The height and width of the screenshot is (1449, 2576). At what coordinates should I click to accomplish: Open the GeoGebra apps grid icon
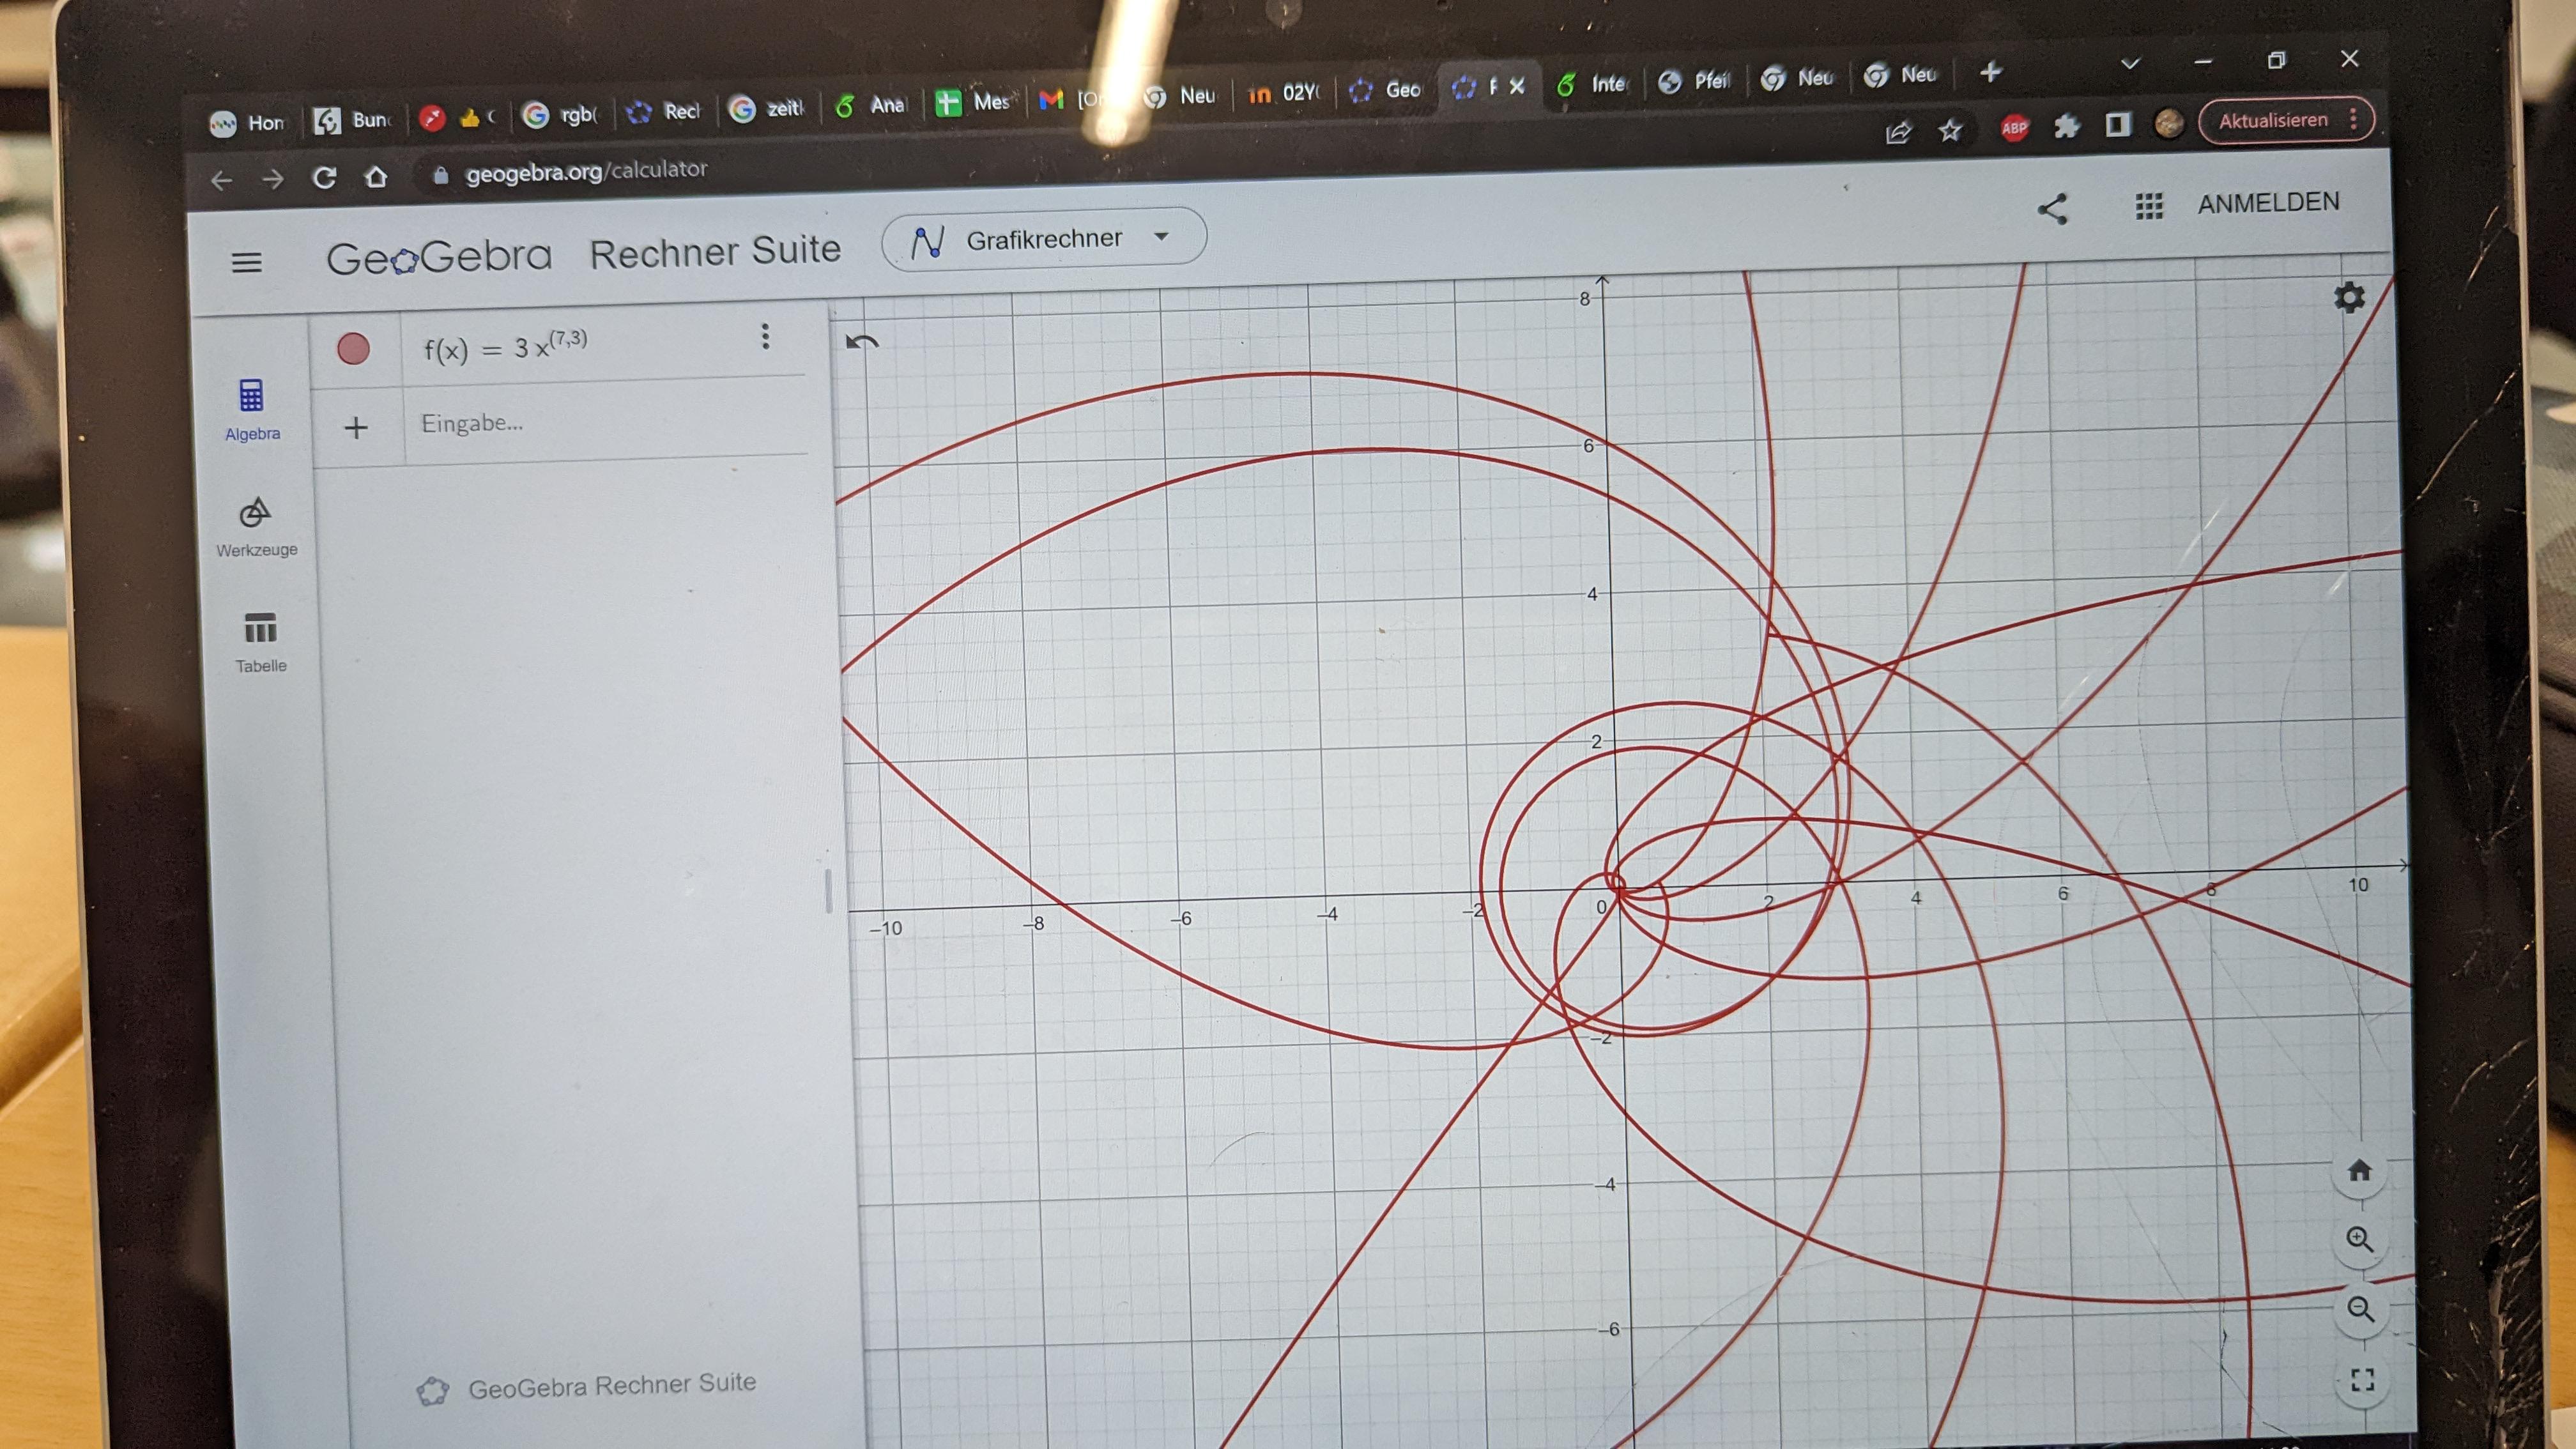pyautogui.click(x=2149, y=206)
